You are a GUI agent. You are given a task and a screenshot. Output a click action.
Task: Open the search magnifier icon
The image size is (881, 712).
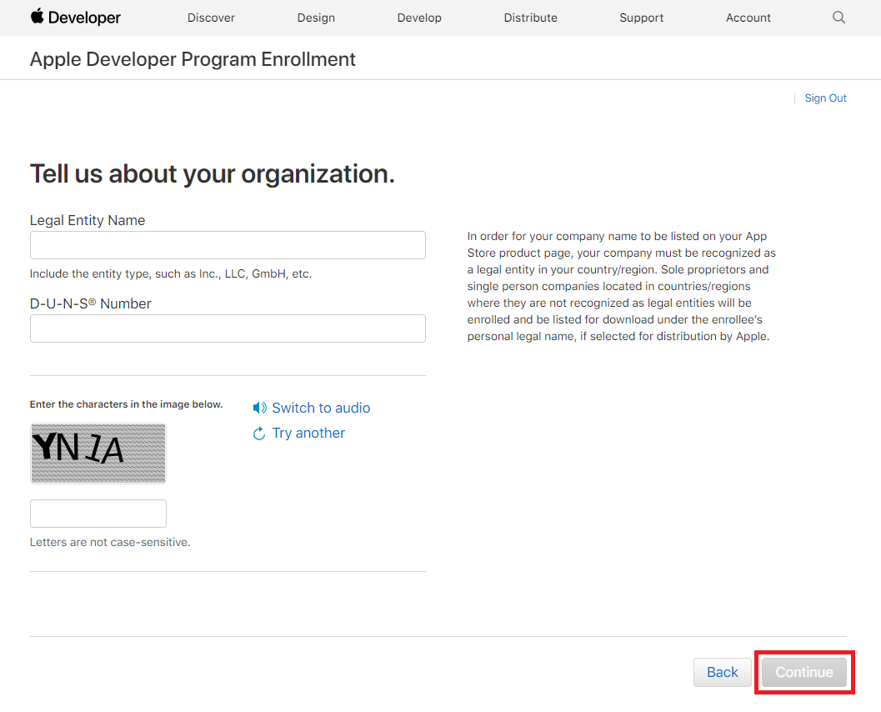click(x=838, y=18)
